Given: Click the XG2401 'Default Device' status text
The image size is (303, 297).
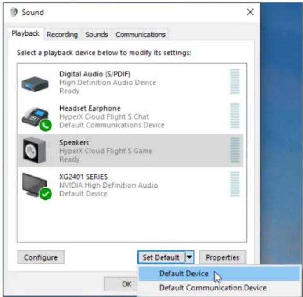Looking at the screenshot, I should coord(83,194).
